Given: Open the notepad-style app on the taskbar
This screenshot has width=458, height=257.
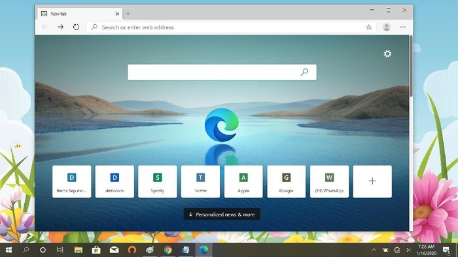Looking at the screenshot, I should pos(185,250).
